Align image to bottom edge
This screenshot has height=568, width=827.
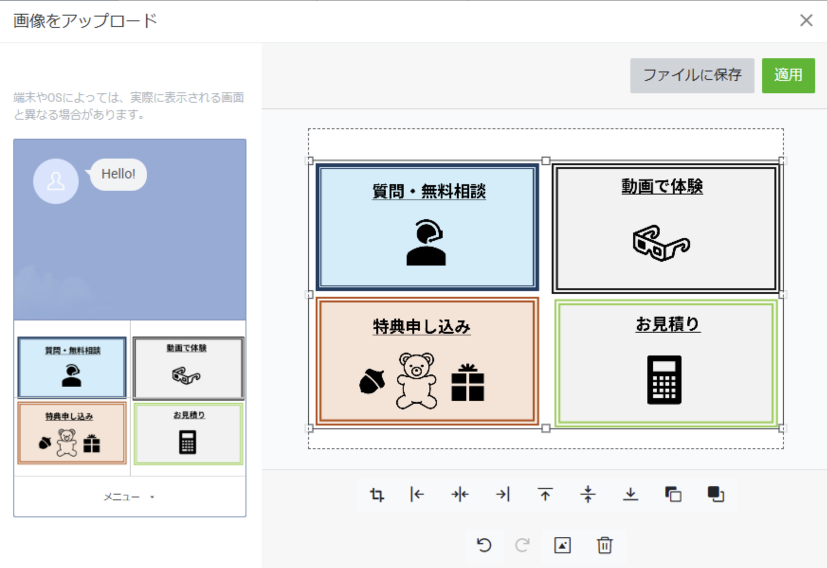[x=630, y=495]
